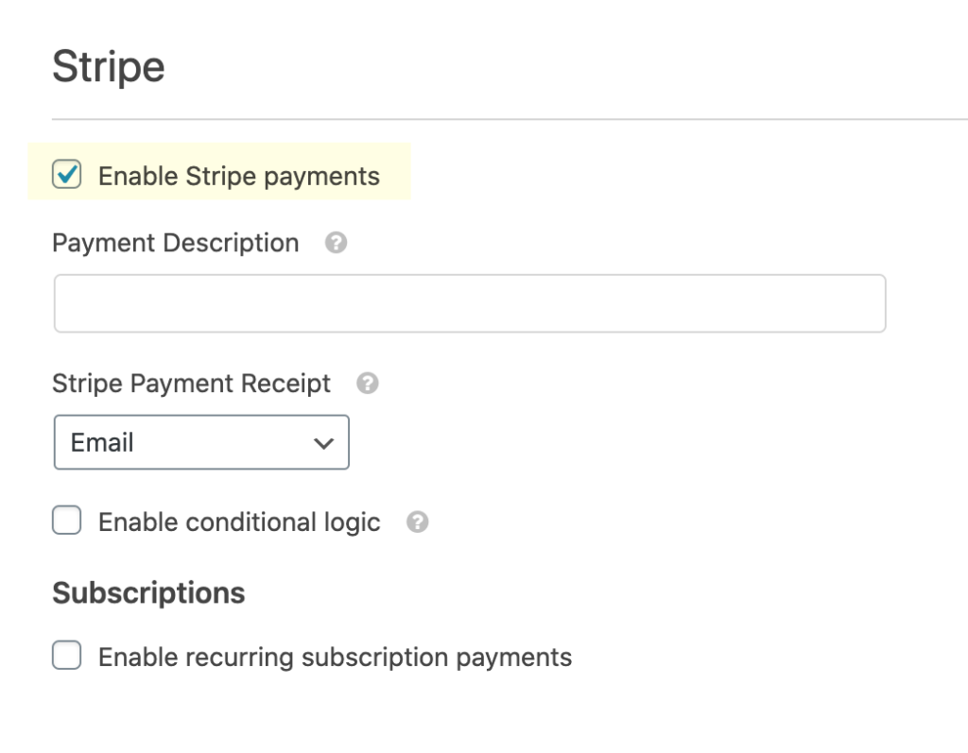Select the Subscriptions section heading

tap(148, 592)
